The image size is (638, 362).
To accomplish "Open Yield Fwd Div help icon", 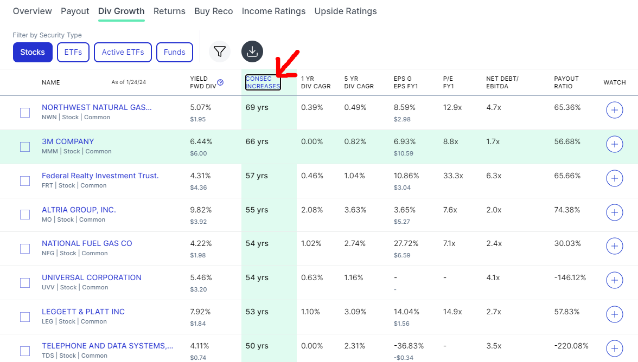I will (x=220, y=82).
